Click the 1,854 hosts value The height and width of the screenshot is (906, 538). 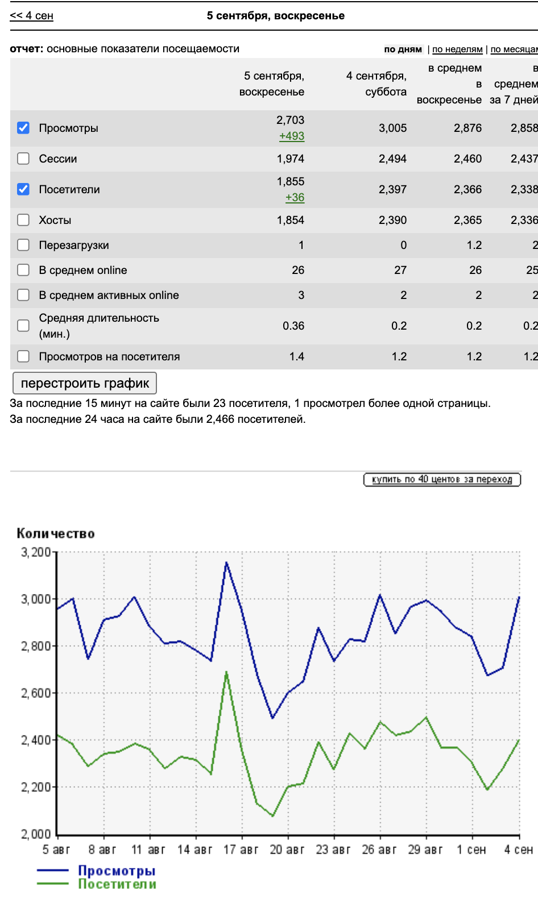291,220
